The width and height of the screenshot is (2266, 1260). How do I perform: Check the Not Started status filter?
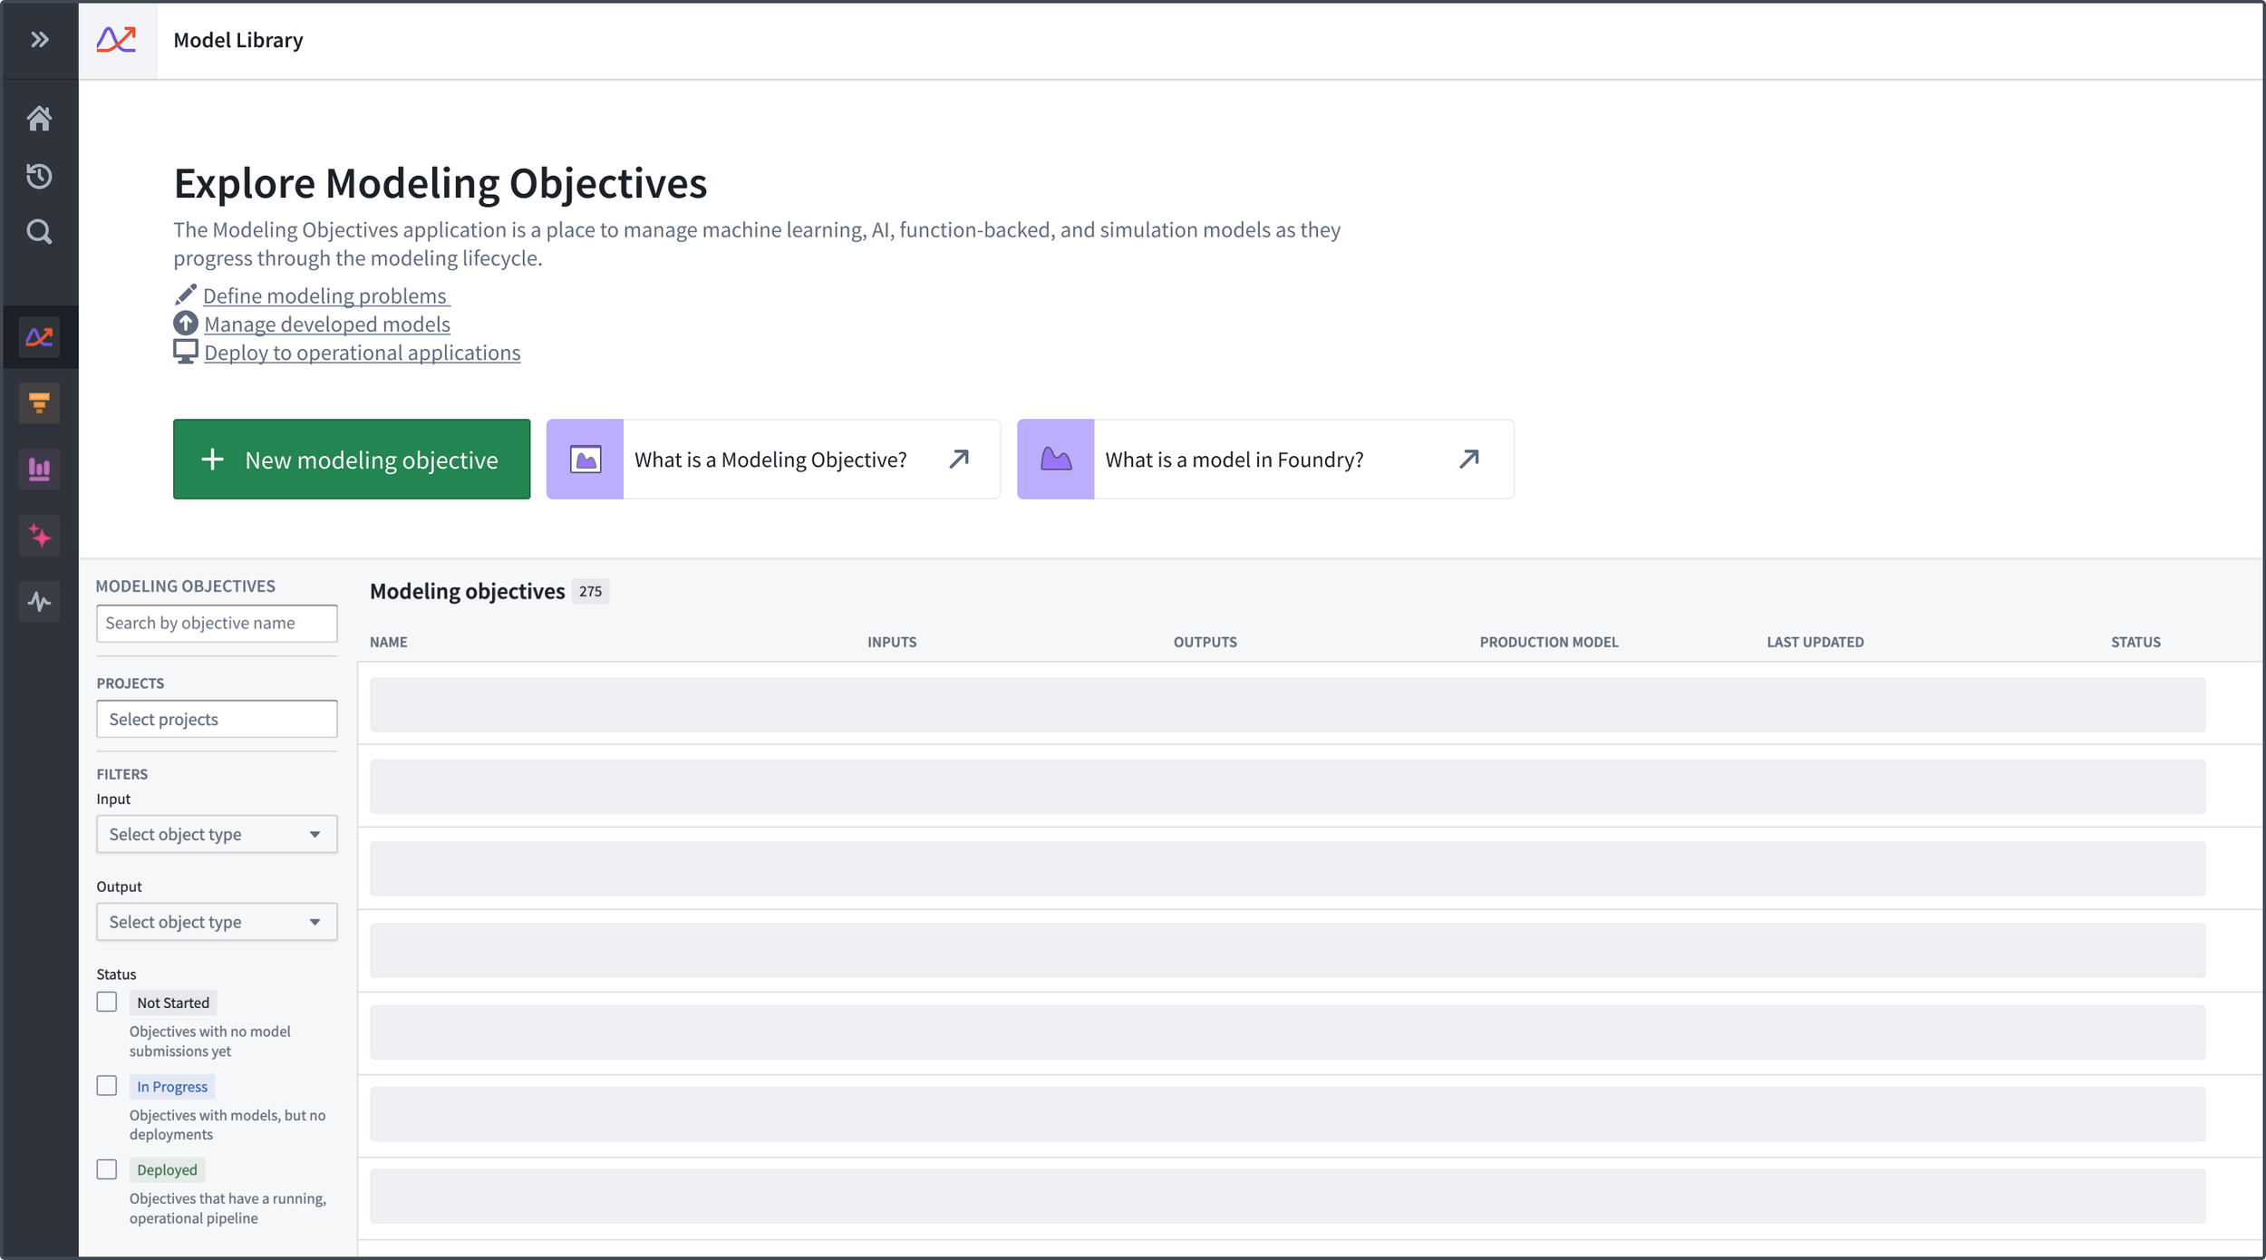(107, 1002)
